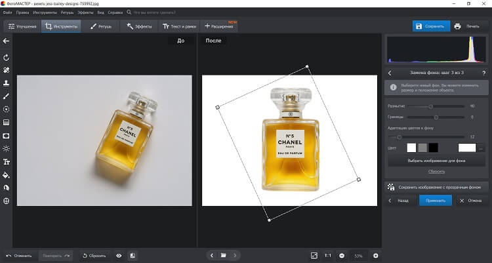
Task: Click Выбрать изображение для фона button
Action: point(436,161)
